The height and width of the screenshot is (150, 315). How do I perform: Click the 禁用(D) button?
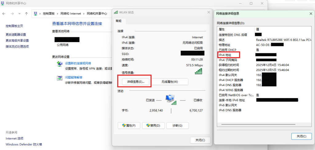[153, 125]
